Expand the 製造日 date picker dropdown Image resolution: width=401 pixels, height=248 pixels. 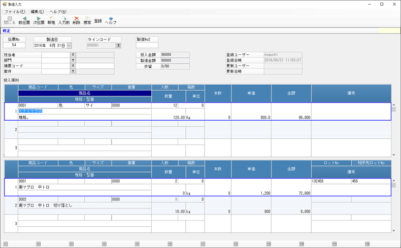pos(69,46)
